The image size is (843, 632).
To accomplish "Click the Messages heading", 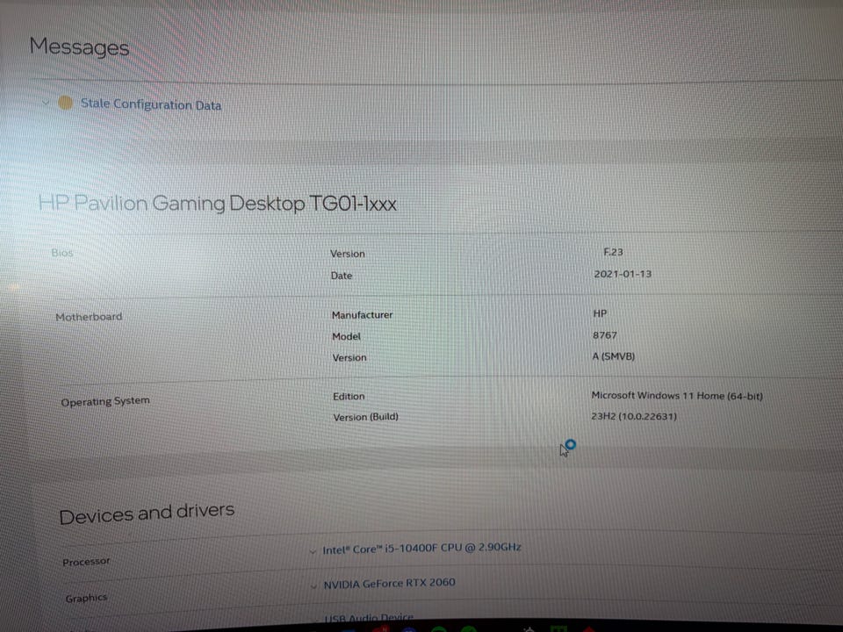I will pyautogui.click(x=80, y=47).
